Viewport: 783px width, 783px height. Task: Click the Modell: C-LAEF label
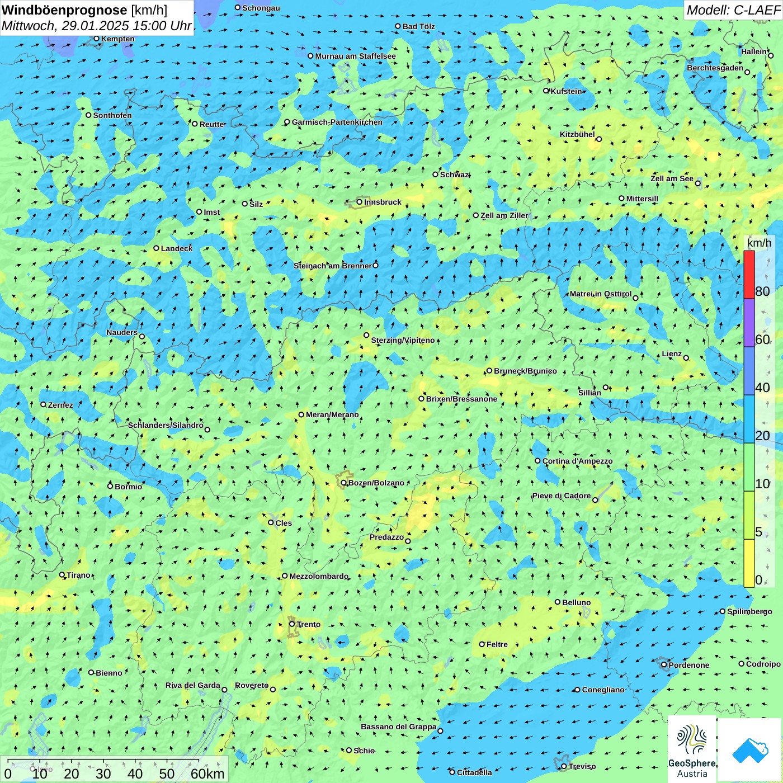[733, 10]
